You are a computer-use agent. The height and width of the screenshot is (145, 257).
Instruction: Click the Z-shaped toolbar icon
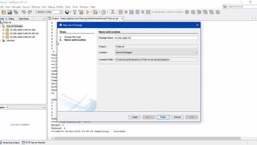(113, 12)
